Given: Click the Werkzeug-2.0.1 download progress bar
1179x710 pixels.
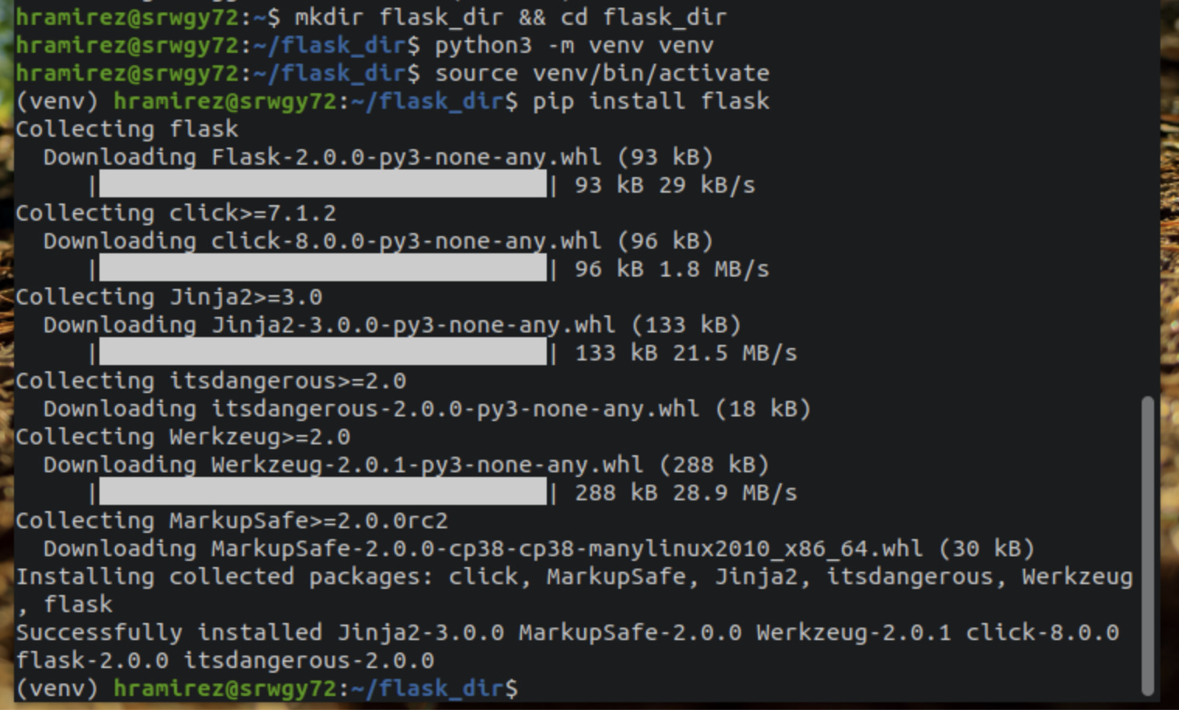Looking at the screenshot, I should [322, 492].
